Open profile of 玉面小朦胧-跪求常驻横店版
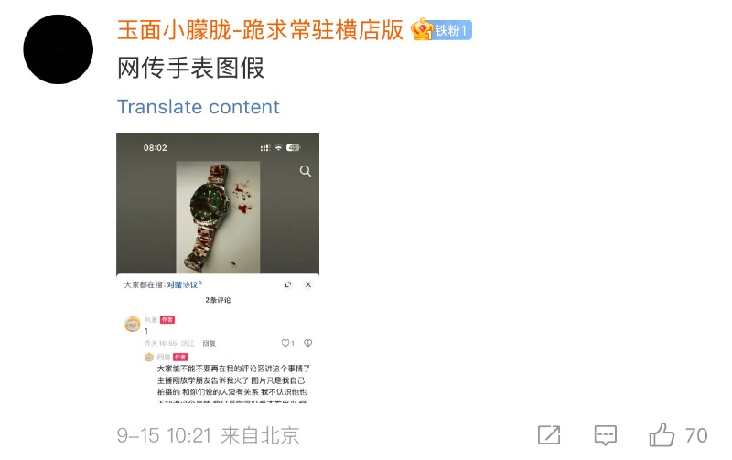 coord(260,31)
